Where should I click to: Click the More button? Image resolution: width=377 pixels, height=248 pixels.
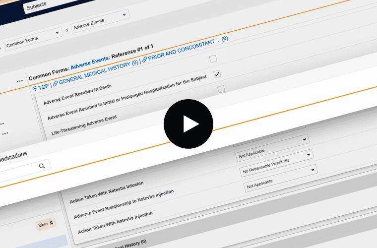coord(46,224)
